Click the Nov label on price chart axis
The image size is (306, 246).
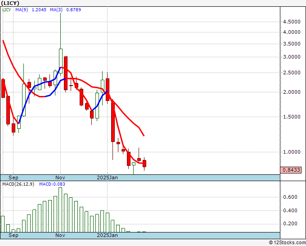[x=60, y=178]
